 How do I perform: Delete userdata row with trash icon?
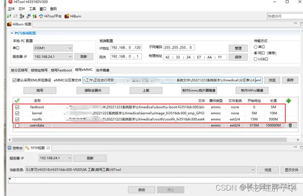click(x=290, y=125)
